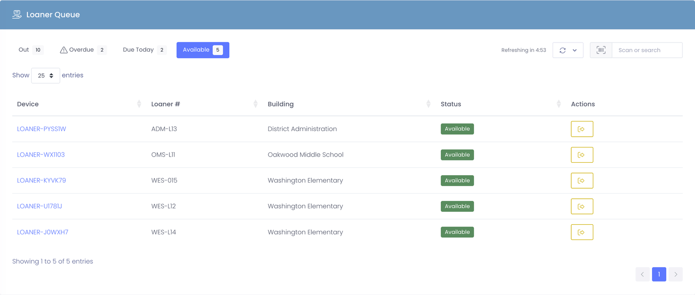
Task: Click the Oakwood Middle School building cell
Action: tap(306, 154)
